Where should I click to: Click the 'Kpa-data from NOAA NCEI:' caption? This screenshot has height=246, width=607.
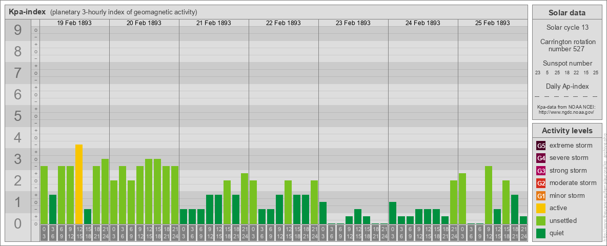point(566,107)
